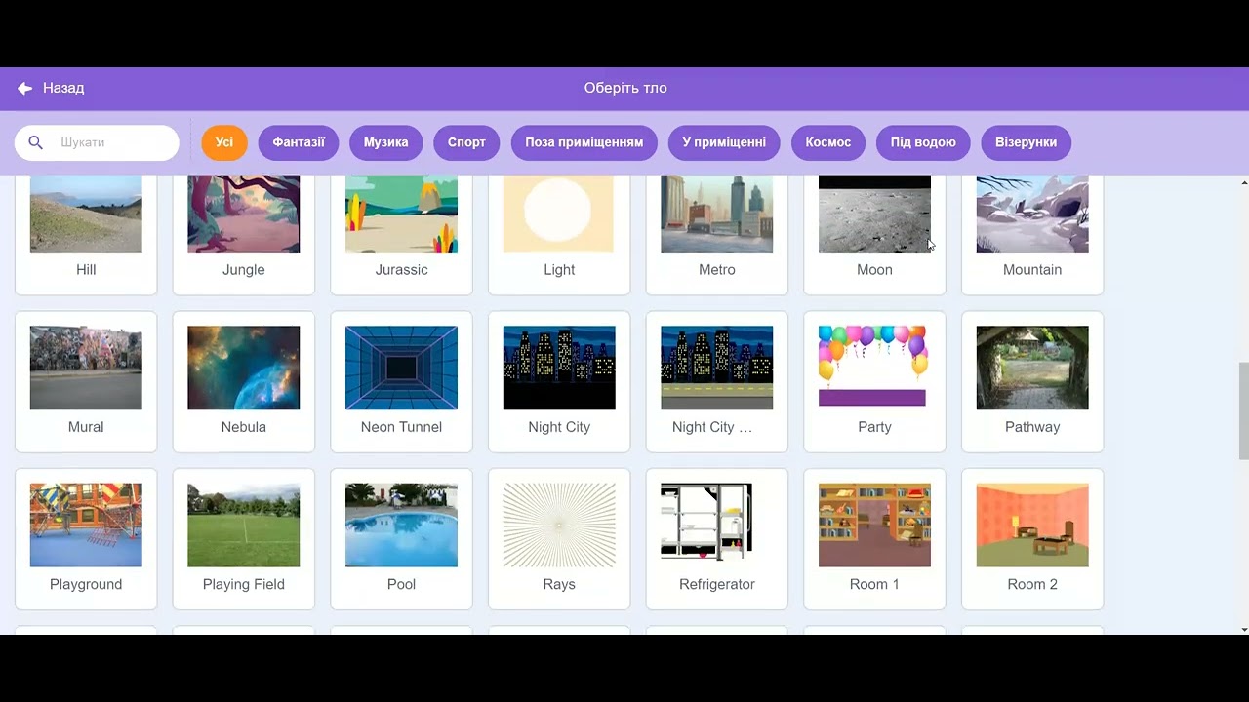Filter by Музика category
The width and height of the screenshot is (1249, 702).
tap(386, 142)
